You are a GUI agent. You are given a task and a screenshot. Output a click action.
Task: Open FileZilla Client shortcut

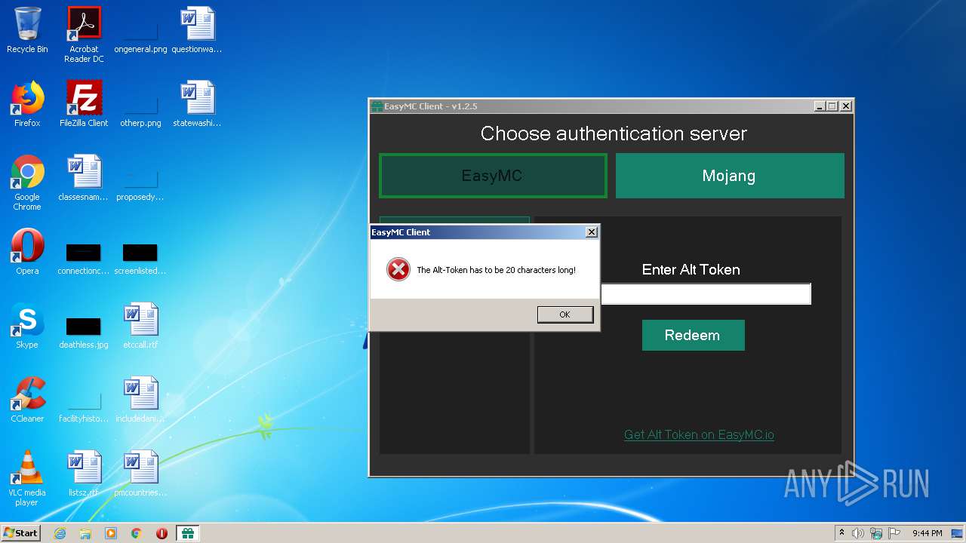[x=84, y=104]
